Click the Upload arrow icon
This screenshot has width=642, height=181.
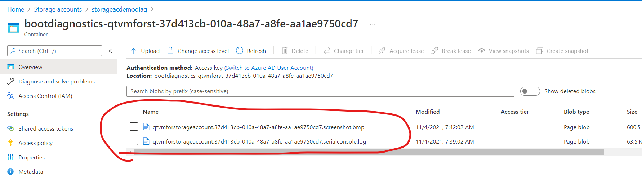point(134,51)
